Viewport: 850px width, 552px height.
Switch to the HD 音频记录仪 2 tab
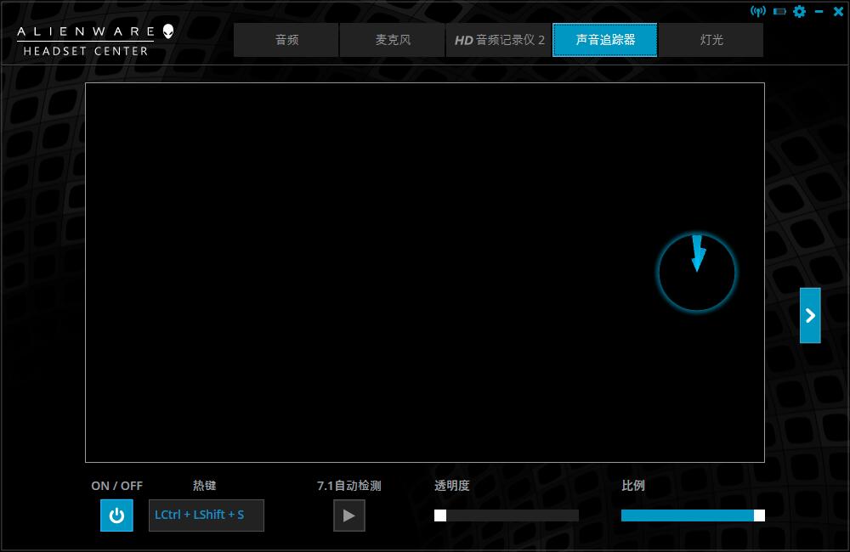499,38
